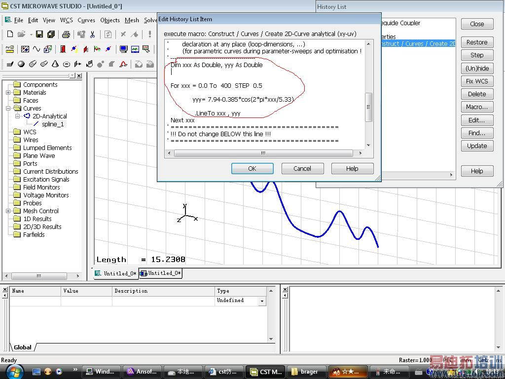Select the plane wave excitation icon
The height and width of the screenshot is (379, 505).
86,49
